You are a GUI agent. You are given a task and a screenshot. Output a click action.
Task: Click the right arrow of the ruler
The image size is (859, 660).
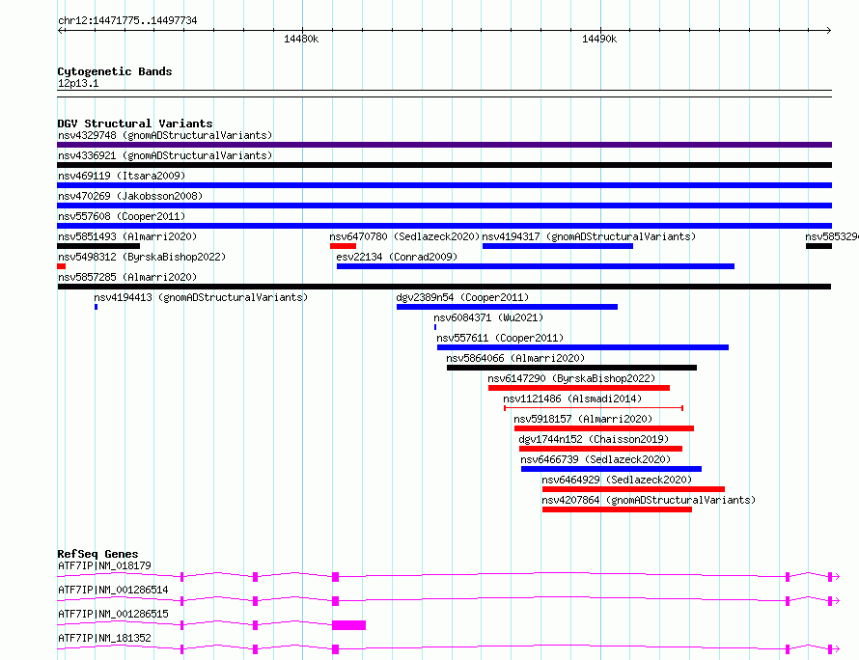pos(828,30)
